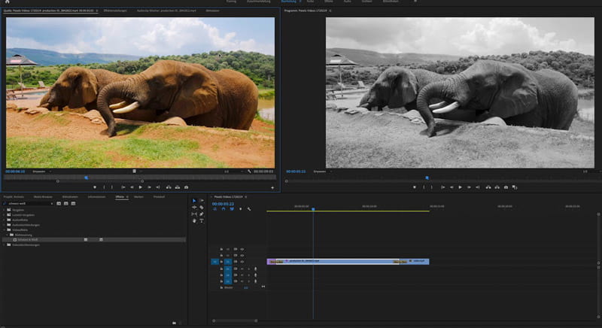602x328 pixels.
Task: Switch to the Bibliotheken panel tab
Action: pyautogui.click(x=70, y=197)
